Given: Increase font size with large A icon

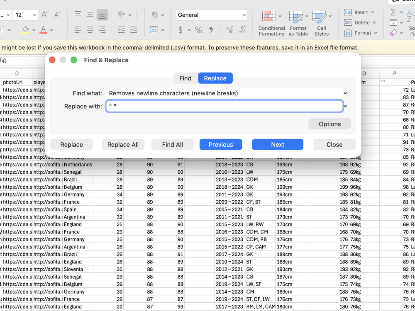Looking at the screenshot, I should coord(45,15).
